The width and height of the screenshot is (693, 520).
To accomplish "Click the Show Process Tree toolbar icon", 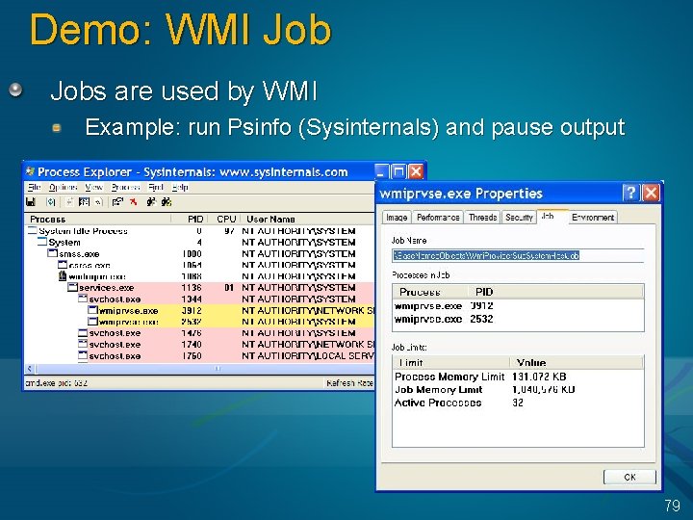I will (70, 202).
